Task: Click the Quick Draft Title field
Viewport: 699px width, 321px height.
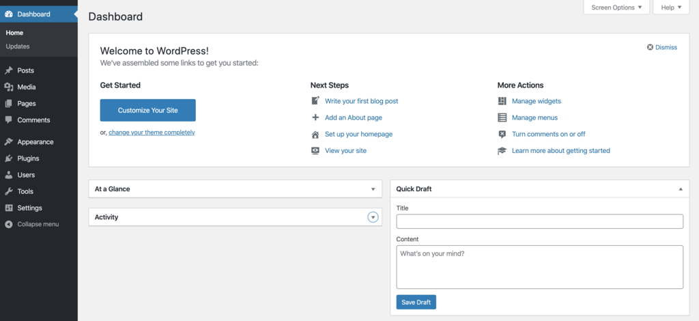Action: [539, 221]
